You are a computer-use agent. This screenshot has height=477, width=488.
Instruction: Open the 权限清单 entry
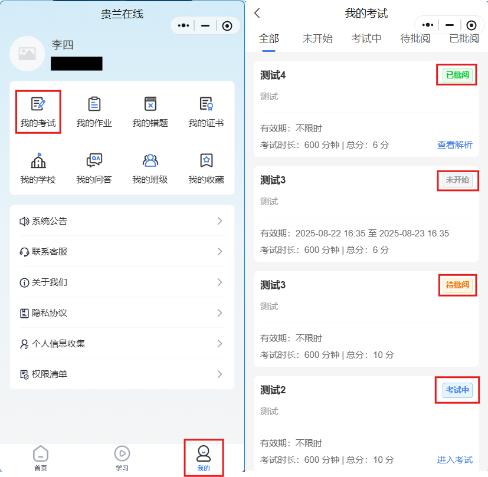click(x=122, y=374)
